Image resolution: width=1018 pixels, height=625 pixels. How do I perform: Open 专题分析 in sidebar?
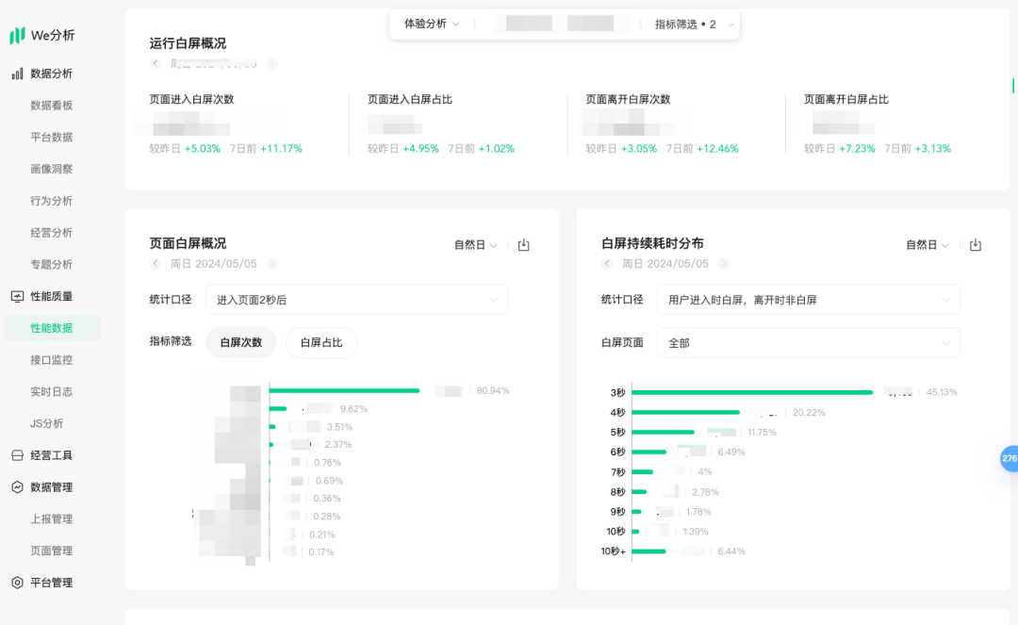coord(51,265)
